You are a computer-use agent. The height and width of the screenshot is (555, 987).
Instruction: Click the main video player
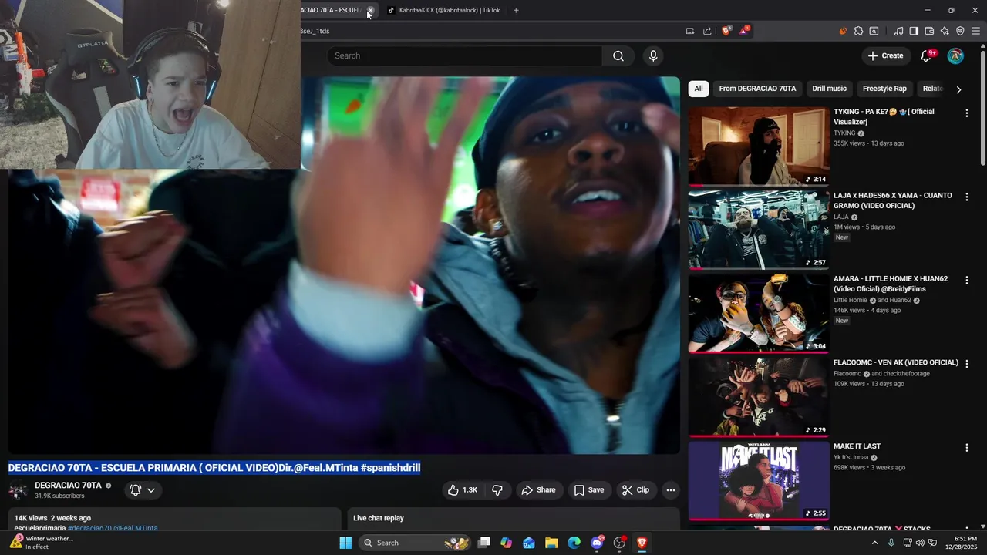pyautogui.click(x=344, y=266)
